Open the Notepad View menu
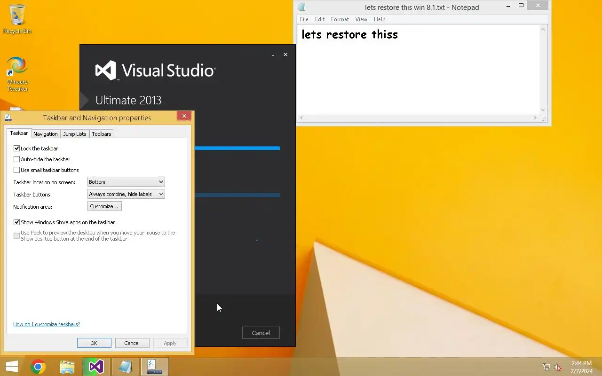The image size is (602, 376). coord(361,19)
